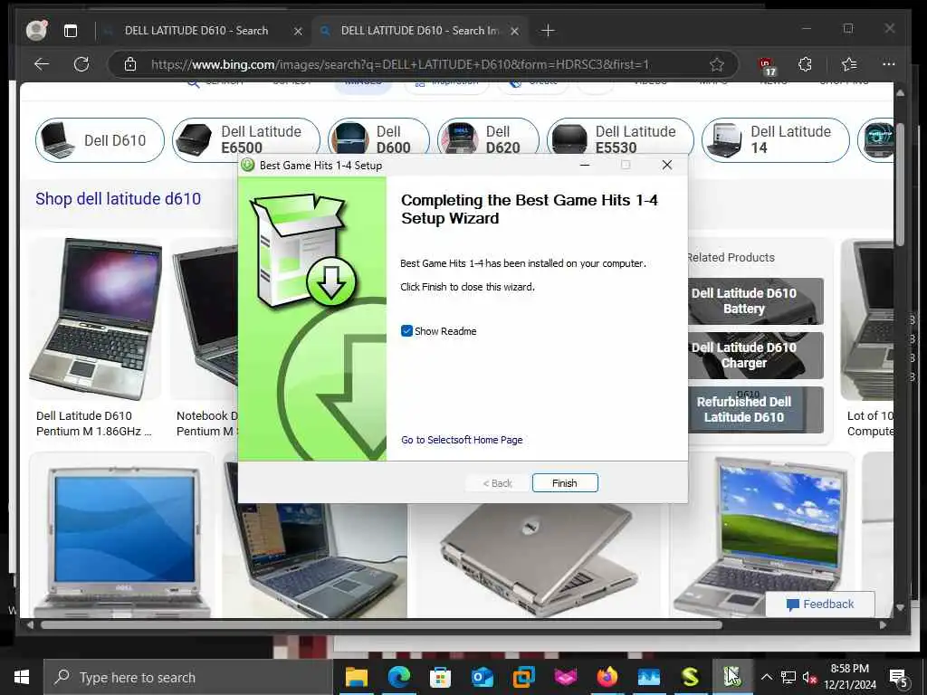Click the disabled Back button in wizard

click(x=497, y=483)
